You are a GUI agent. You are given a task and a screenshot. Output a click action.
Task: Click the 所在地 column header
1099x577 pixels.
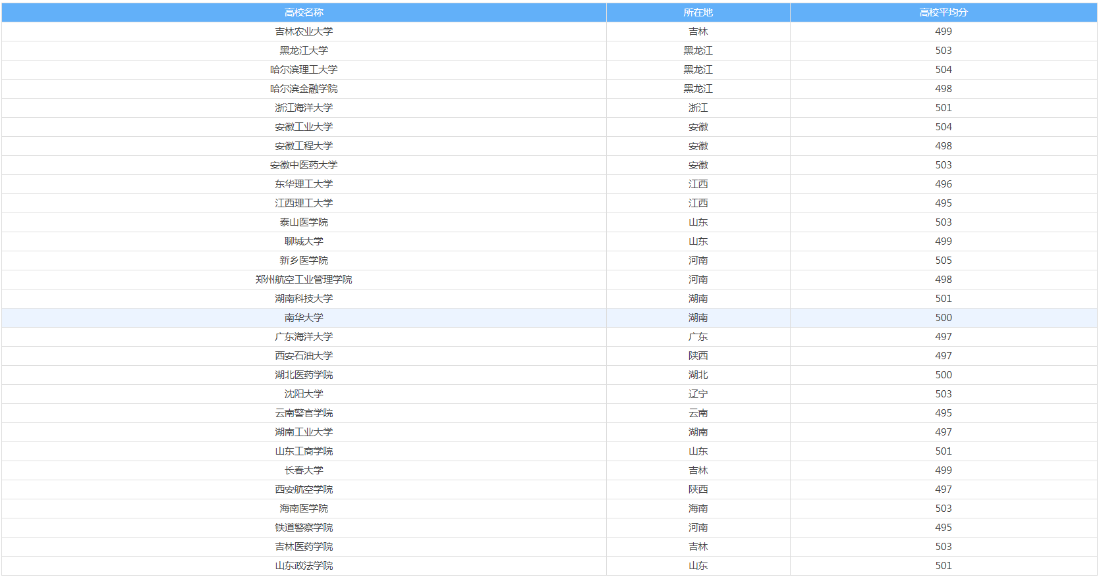698,13
